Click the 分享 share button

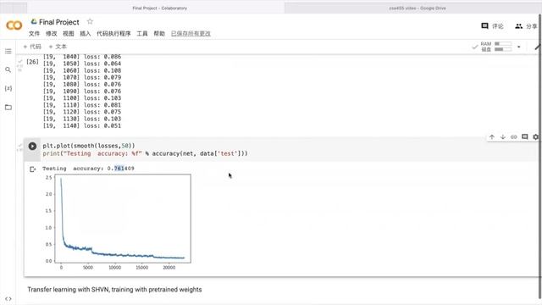point(526,26)
